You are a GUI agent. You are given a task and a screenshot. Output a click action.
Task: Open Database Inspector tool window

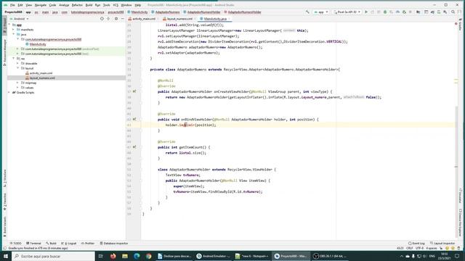tap(114, 244)
